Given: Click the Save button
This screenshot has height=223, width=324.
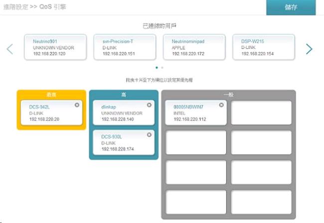Looking at the screenshot, I should point(291,7).
